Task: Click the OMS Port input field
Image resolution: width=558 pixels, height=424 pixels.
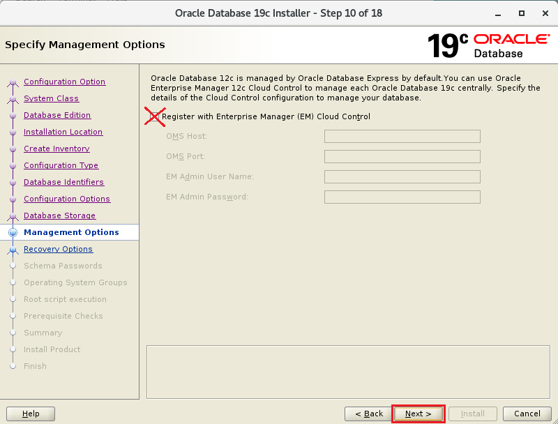Action: [x=402, y=156]
